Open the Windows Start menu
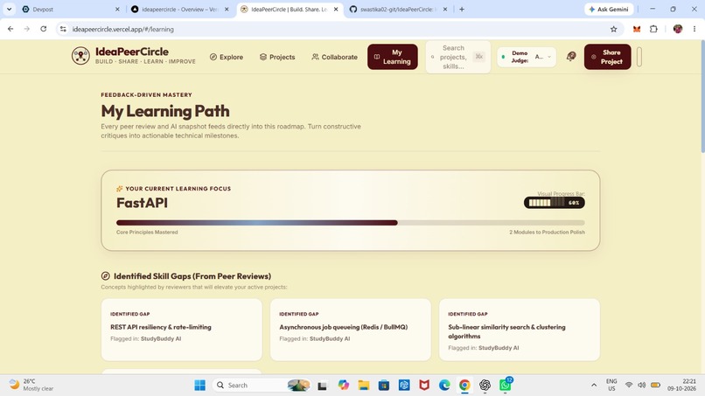Viewport: 705px width, 396px height. coord(200,385)
